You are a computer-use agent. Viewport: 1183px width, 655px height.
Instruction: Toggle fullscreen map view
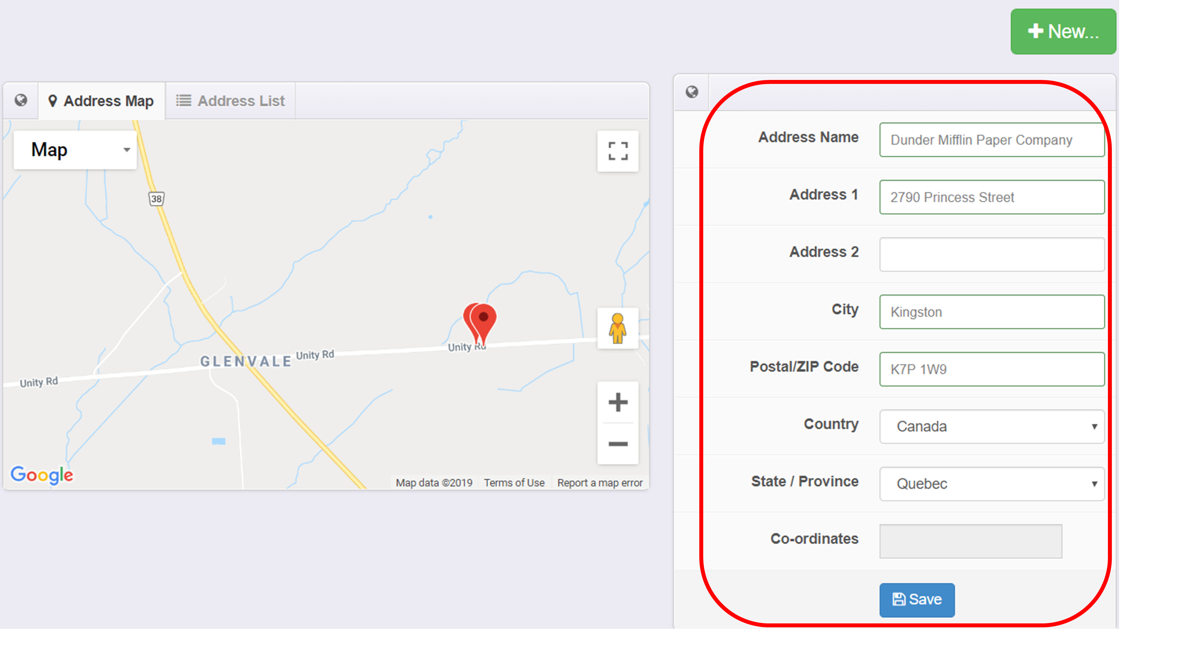click(618, 151)
